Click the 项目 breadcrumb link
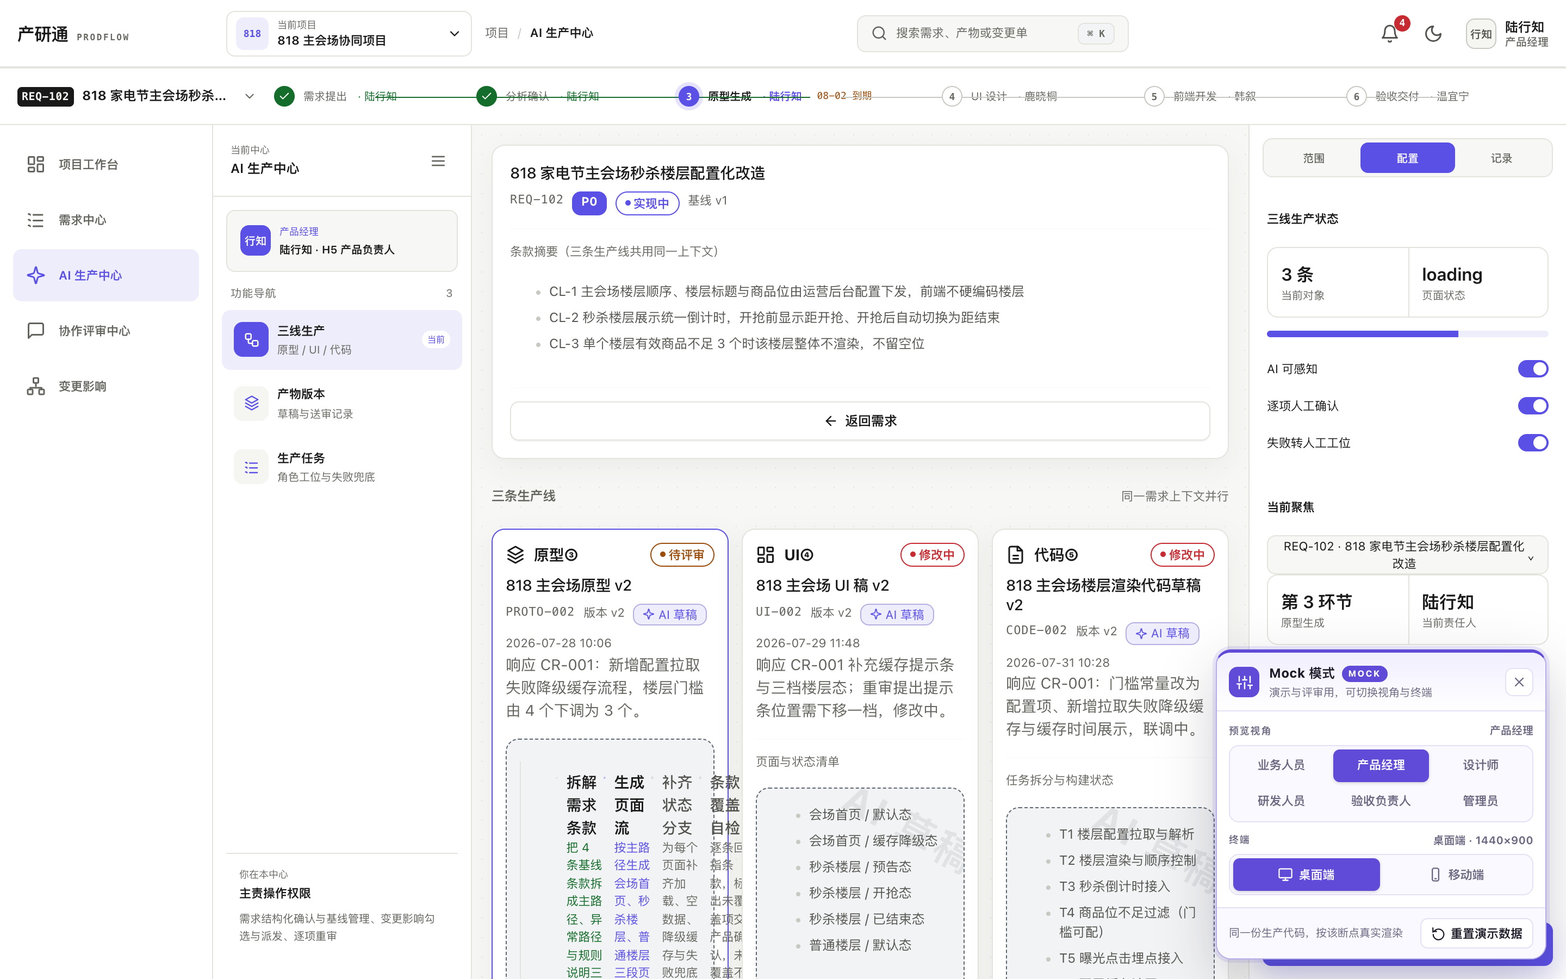1566x979 pixels. pyautogui.click(x=496, y=33)
